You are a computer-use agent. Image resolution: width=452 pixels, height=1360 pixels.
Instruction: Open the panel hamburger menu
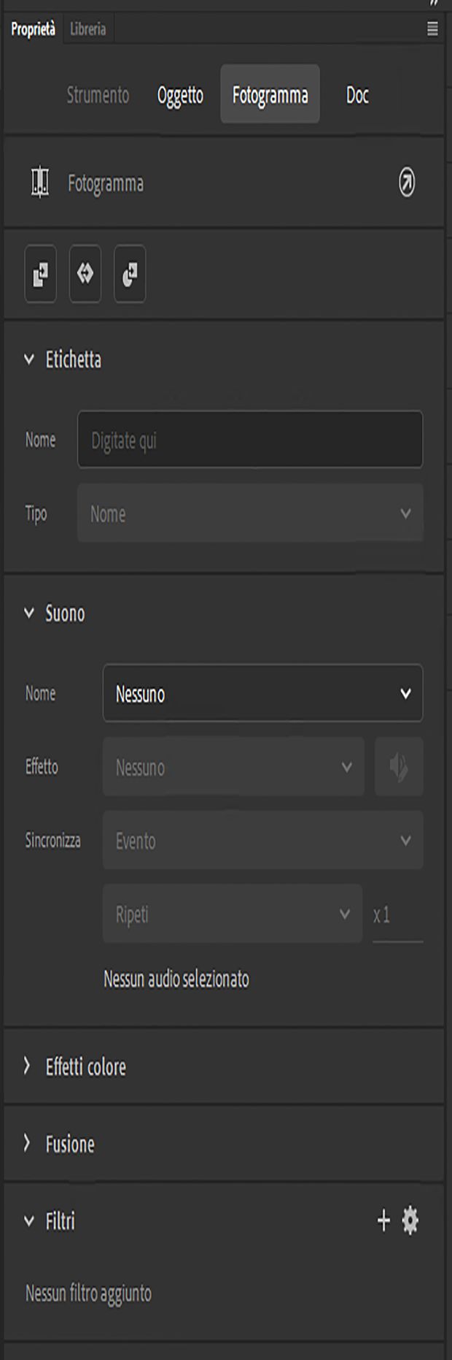432,29
